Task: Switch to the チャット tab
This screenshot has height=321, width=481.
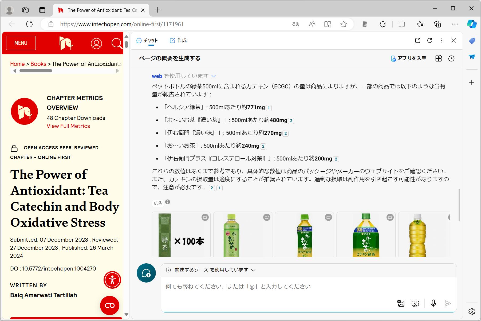Action: 147,41
